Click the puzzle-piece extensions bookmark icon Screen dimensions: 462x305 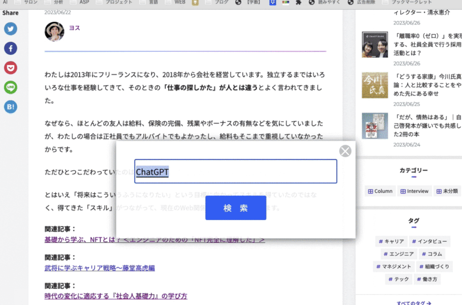tap(298, 2)
